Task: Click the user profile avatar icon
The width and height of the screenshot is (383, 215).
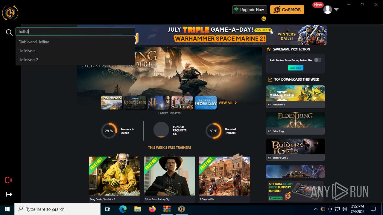Action: tap(328, 10)
